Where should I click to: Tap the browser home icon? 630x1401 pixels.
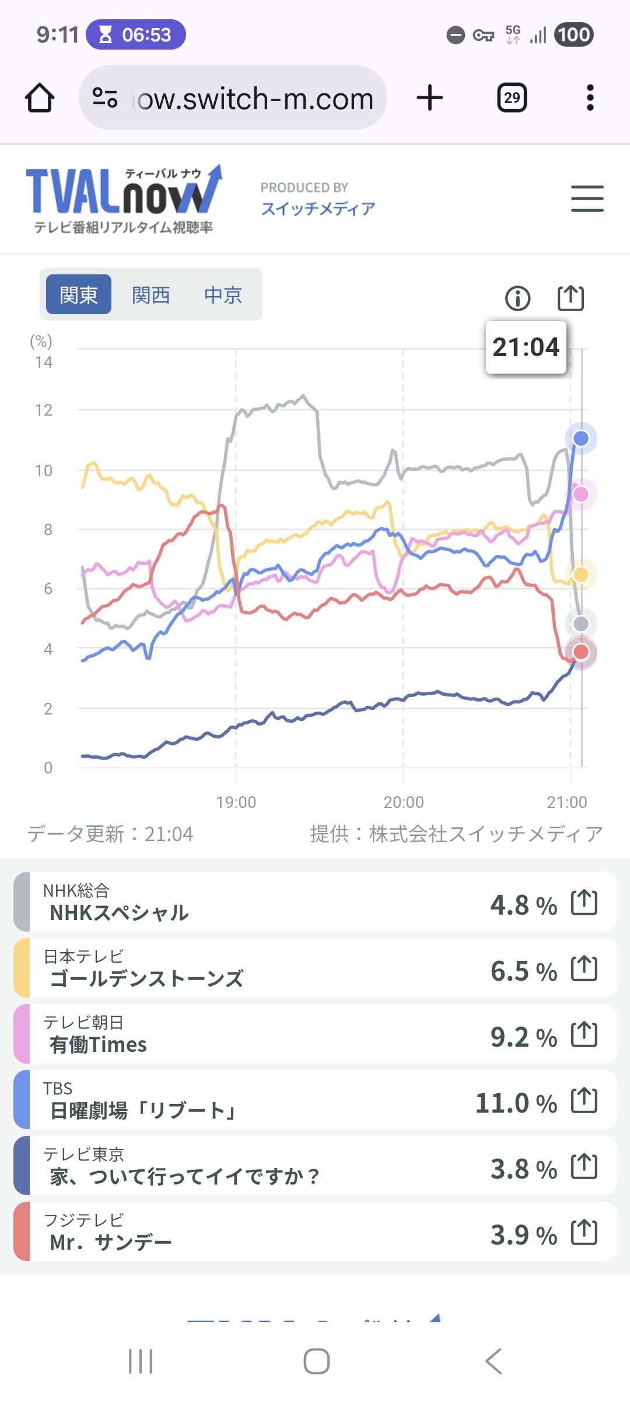tap(40, 97)
